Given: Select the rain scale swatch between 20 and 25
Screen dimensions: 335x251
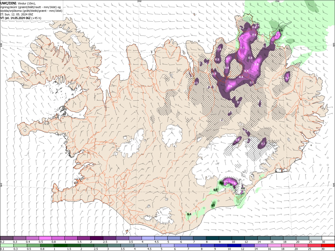Looking at the screenshot, I should [x=301, y=246].
